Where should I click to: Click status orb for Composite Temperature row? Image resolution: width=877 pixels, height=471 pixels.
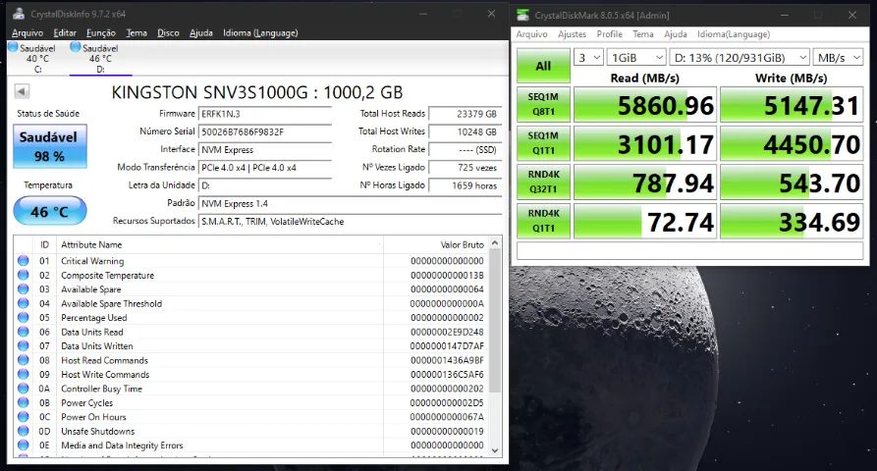click(23, 275)
